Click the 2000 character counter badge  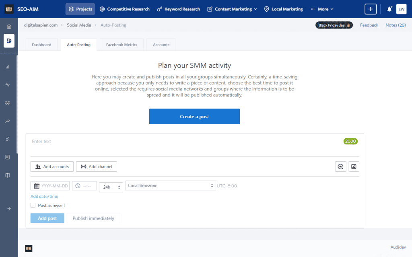[350, 142]
